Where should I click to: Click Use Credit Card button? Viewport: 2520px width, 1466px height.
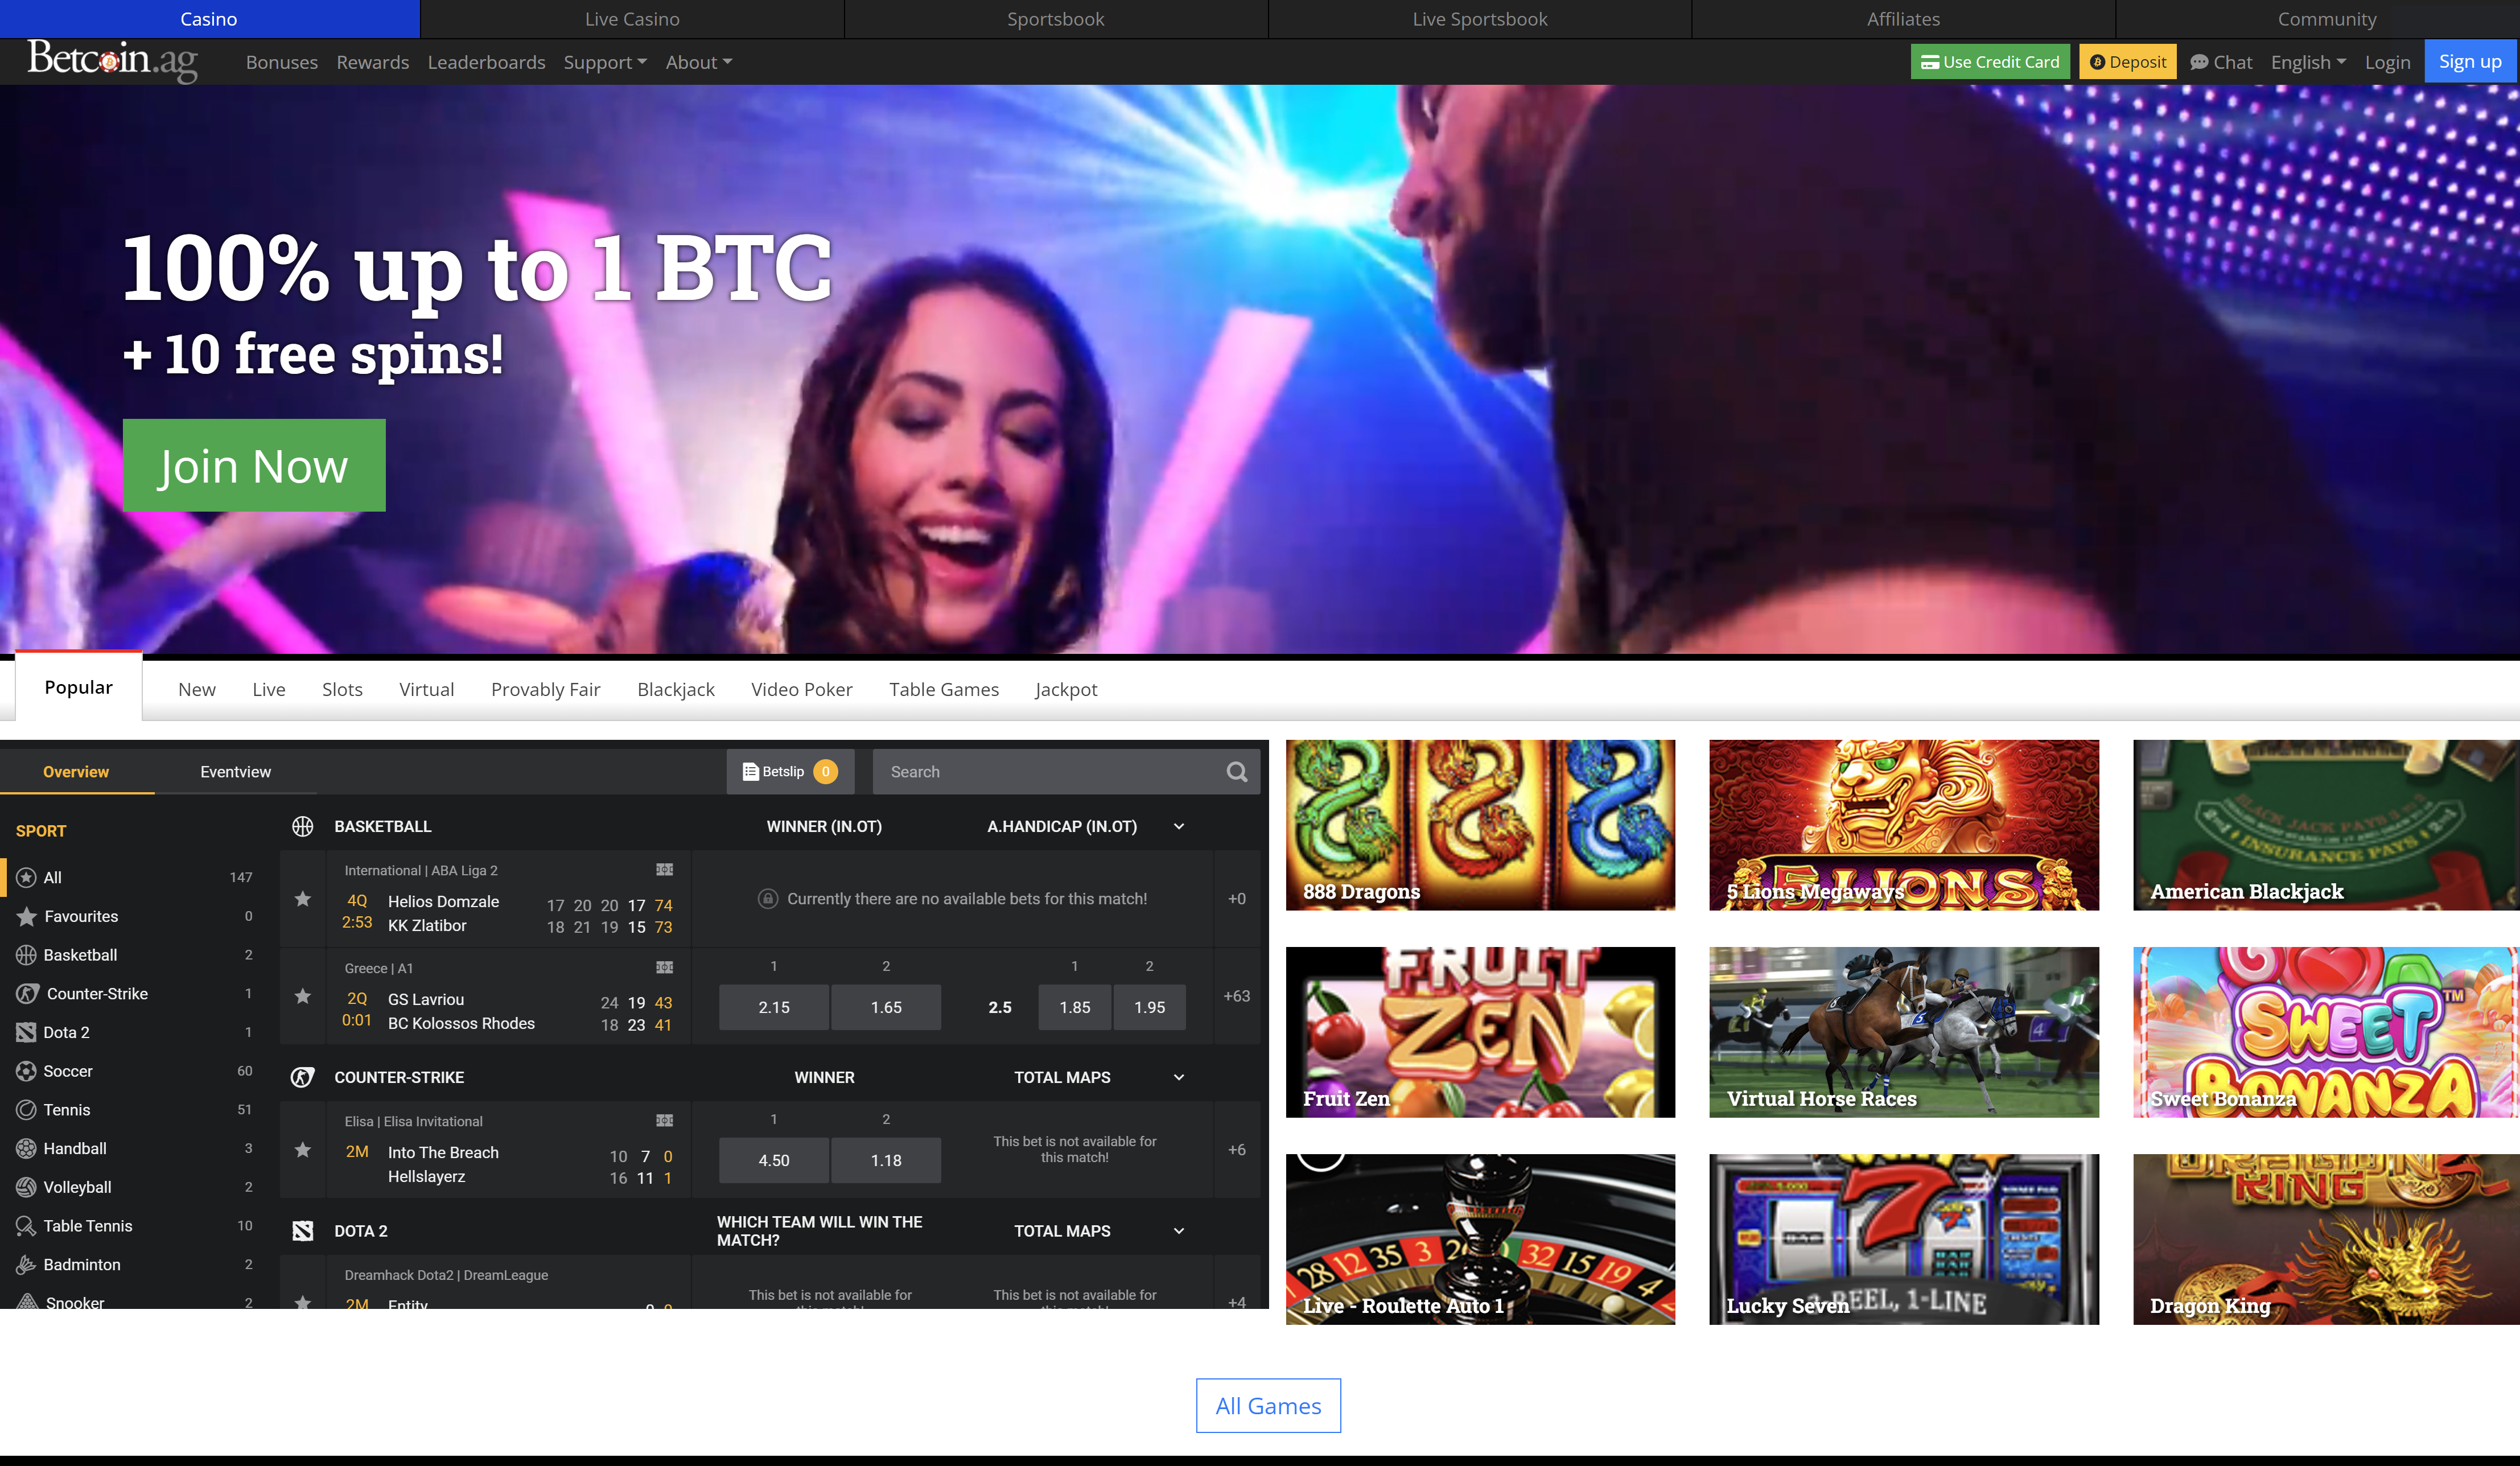click(1990, 62)
